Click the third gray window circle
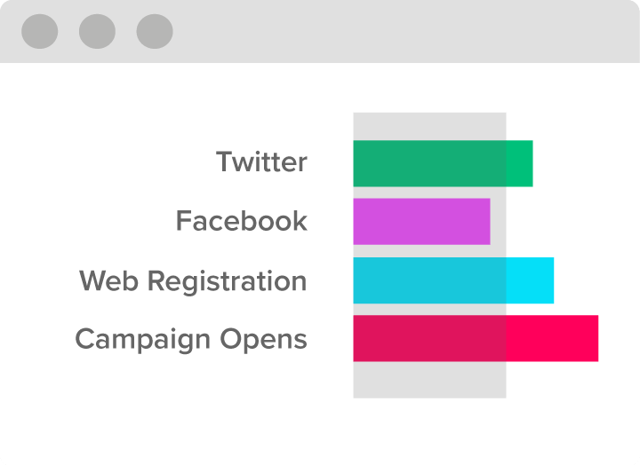The image size is (640, 465). 155,31
